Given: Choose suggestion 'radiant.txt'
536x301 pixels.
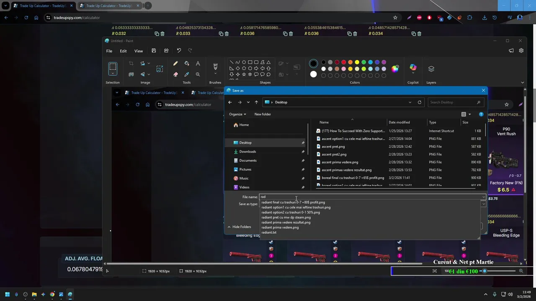Looking at the screenshot, I should pyautogui.click(x=269, y=232).
